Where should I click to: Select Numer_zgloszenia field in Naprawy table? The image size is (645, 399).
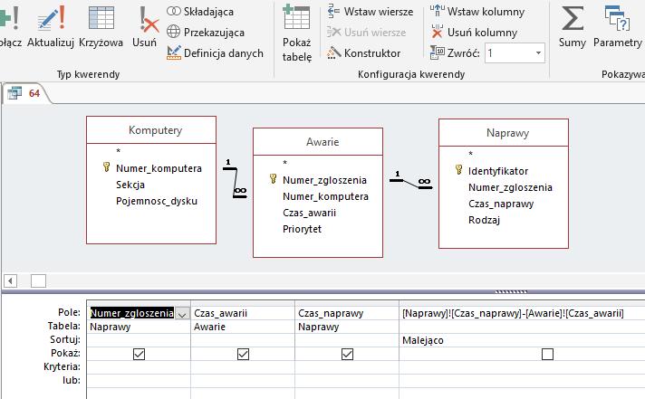[x=510, y=187]
